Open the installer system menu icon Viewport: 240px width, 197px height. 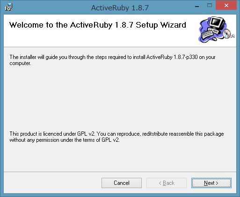tap(8, 7)
